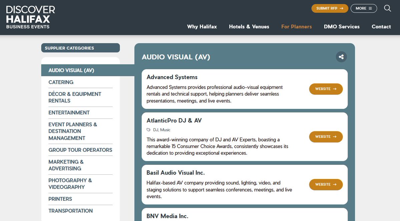This screenshot has width=400, height=221.
Task: Select the Group Tour Operators category
Action: 80,150
